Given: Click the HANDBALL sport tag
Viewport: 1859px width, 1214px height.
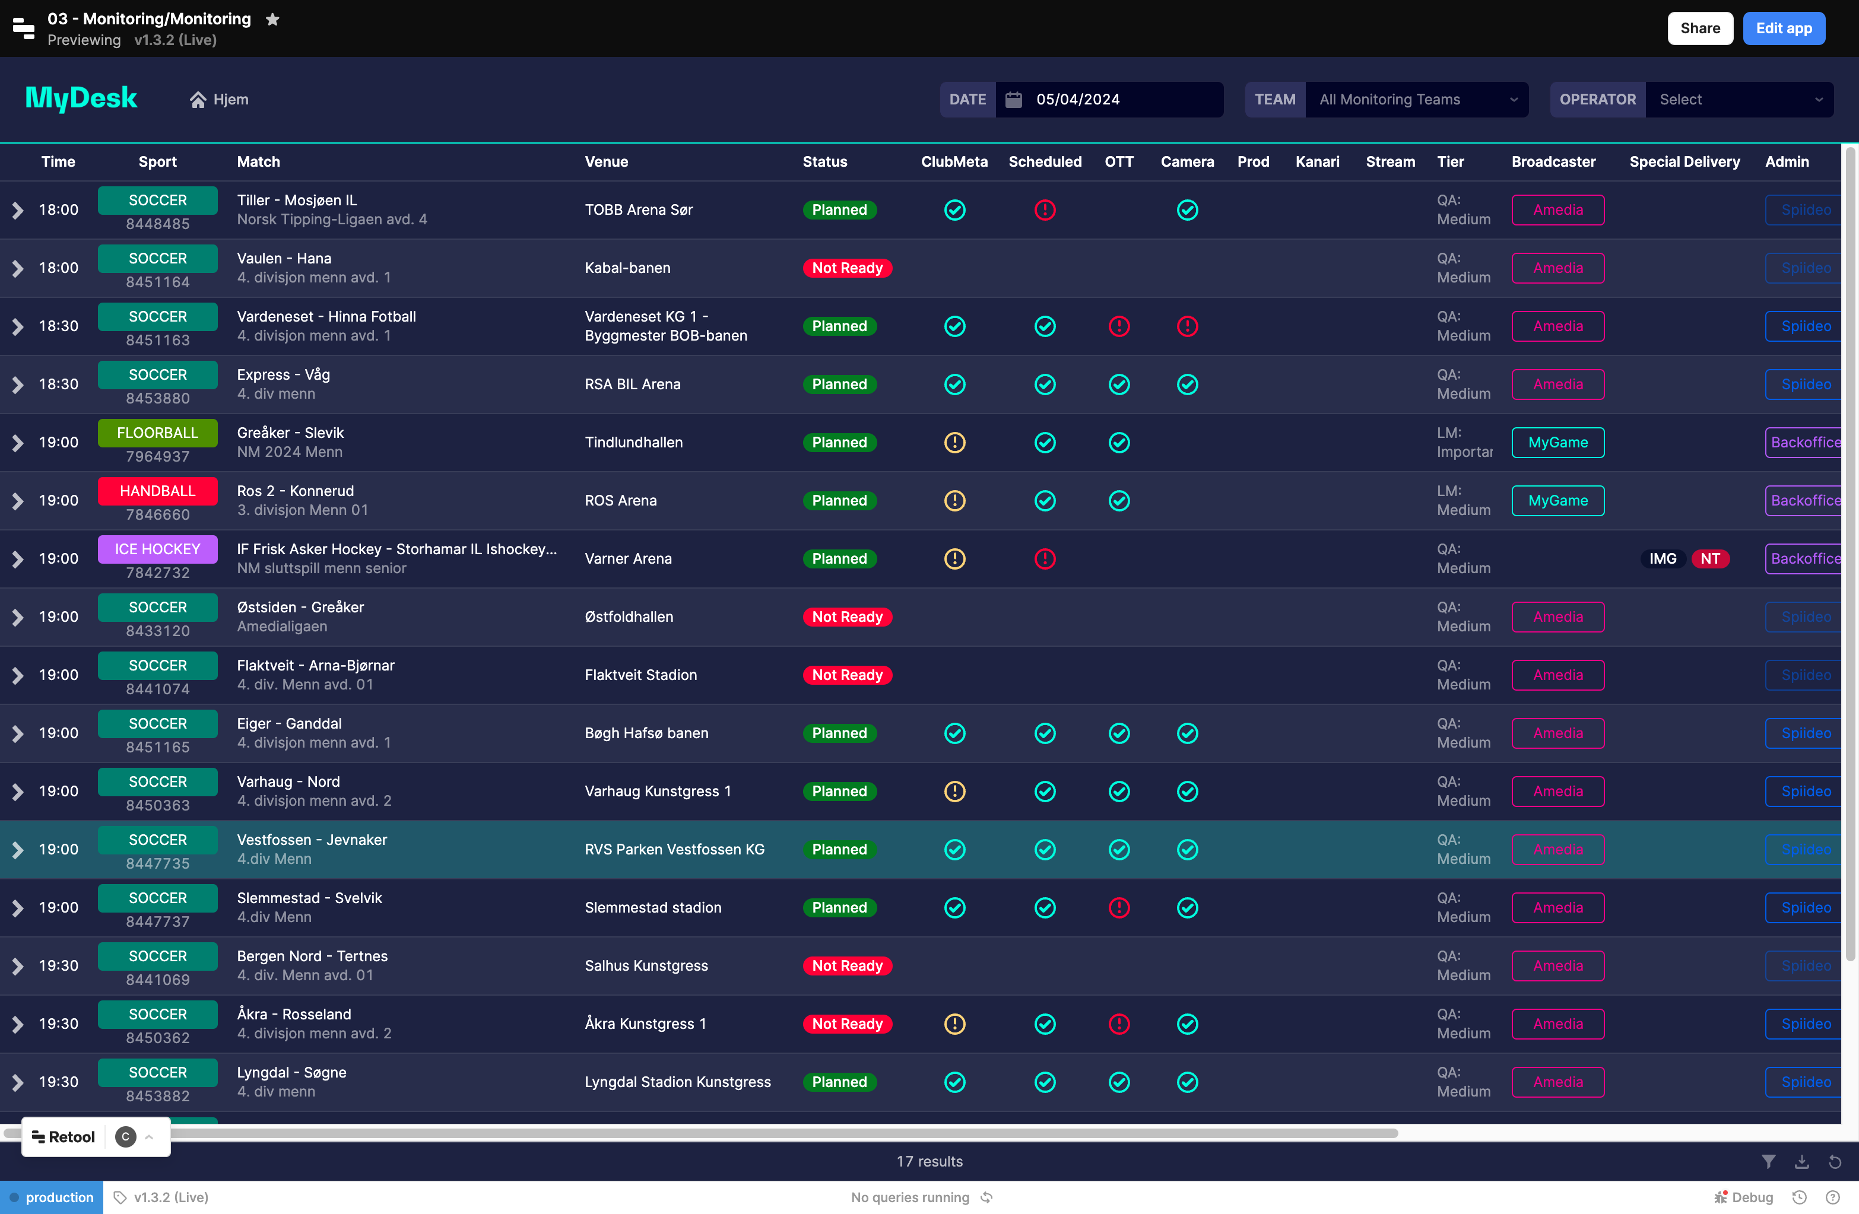Looking at the screenshot, I should (158, 491).
